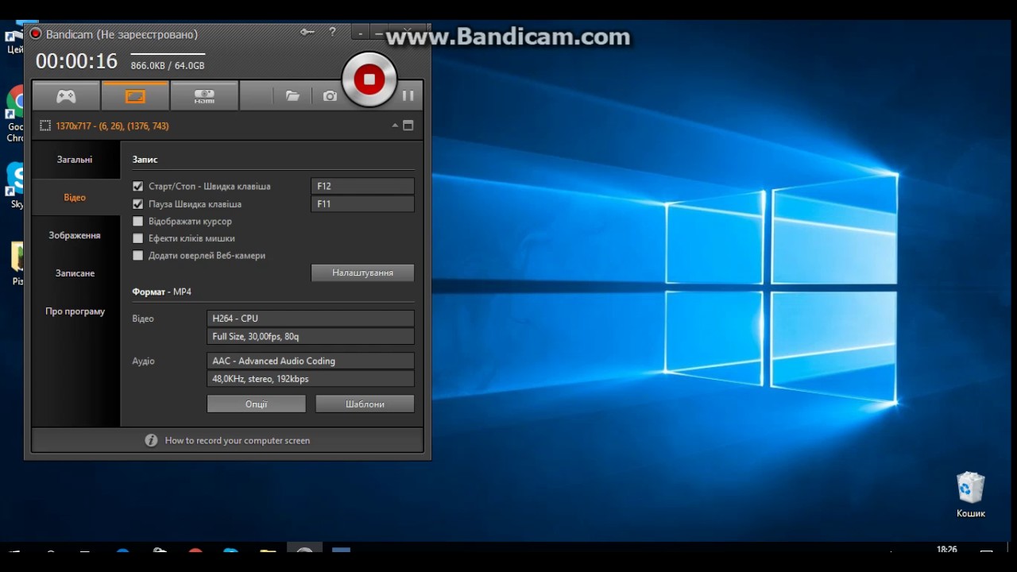Switch to the Записане tab
This screenshot has height=572, width=1017.
click(x=75, y=273)
